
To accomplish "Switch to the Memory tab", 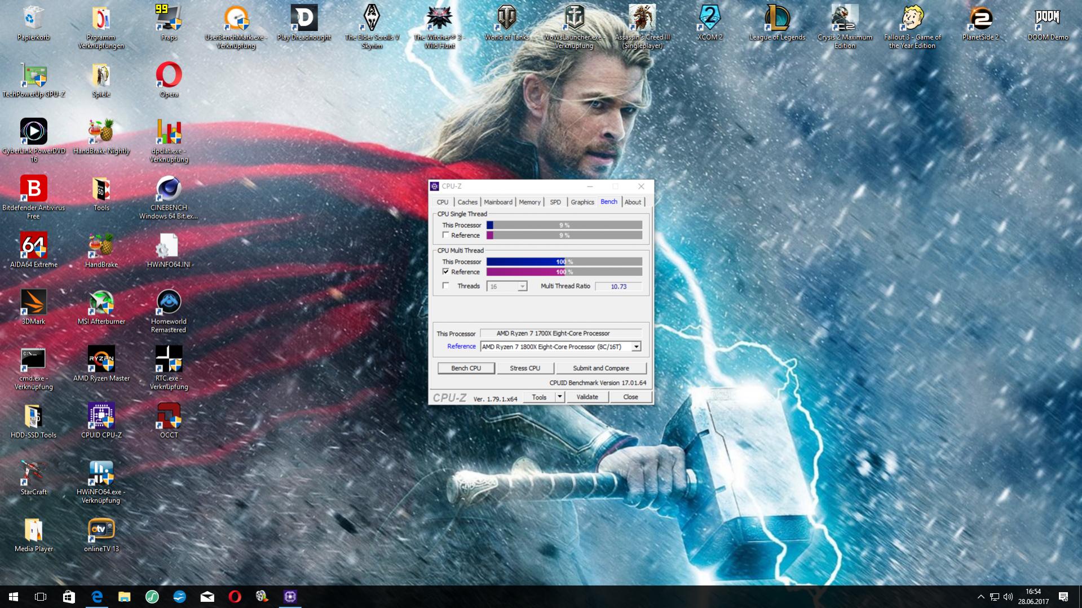I will tap(529, 202).
